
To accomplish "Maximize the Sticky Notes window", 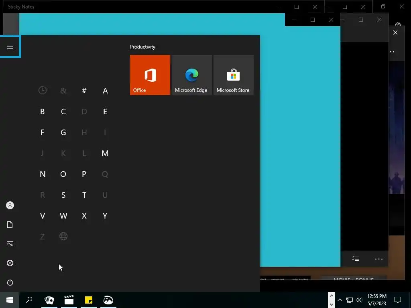I will (x=297, y=7).
